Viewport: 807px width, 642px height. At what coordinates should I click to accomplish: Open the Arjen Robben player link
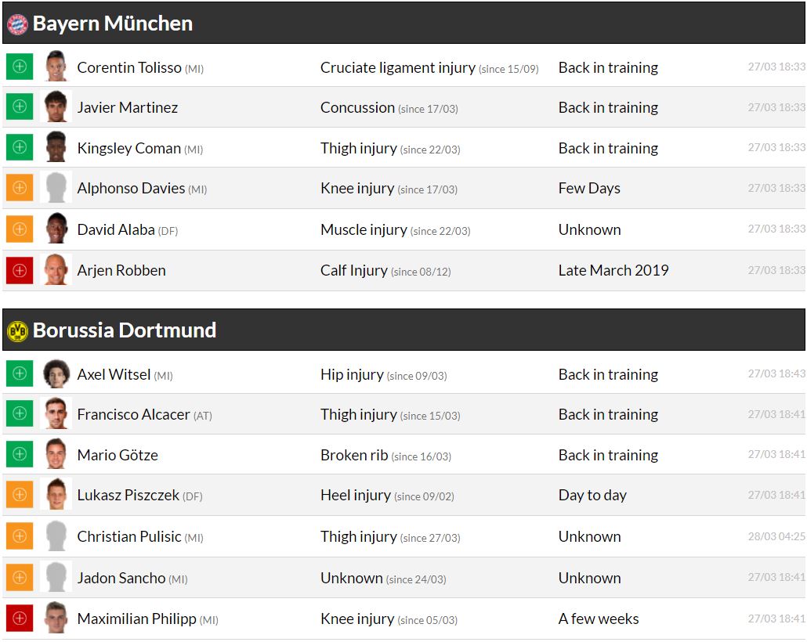tap(121, 271)
